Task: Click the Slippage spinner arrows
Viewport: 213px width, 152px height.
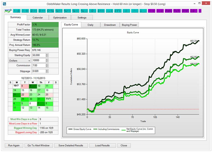Action: [47, 71]
